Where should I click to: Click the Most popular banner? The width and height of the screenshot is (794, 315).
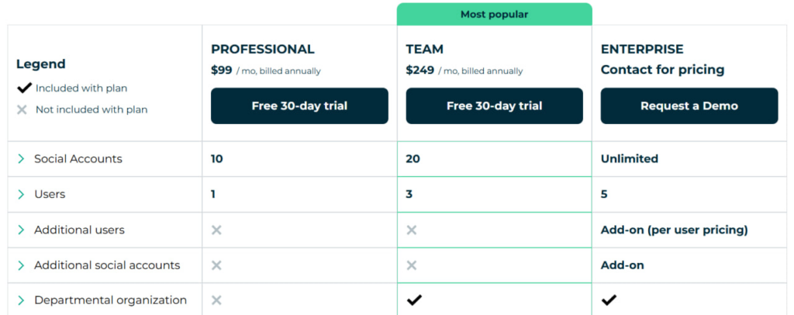pyautogui.click(x=494, y=14)
